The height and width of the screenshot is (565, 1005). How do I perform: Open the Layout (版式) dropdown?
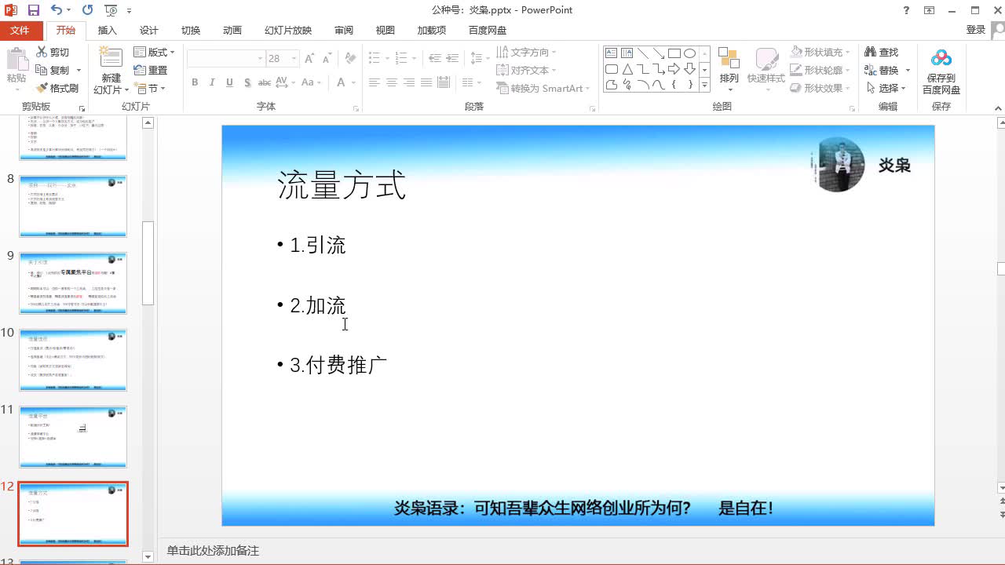[155, 52]
